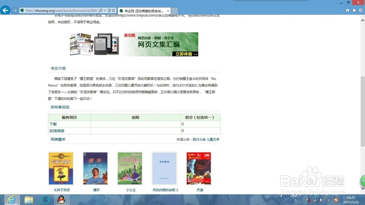Click the 在线阅读 service link
This screenshot has height=205, width=365.
pos(57,131)
